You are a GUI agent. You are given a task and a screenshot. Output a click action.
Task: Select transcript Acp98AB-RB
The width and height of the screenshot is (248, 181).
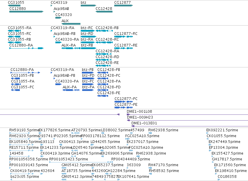click(x=64, y=34)
